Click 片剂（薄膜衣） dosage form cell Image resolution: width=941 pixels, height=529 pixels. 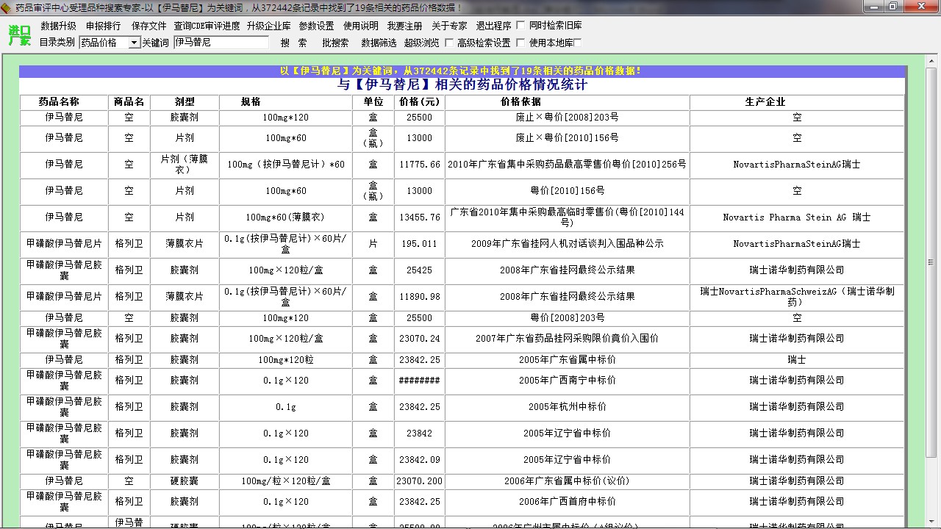pos(185,165)
